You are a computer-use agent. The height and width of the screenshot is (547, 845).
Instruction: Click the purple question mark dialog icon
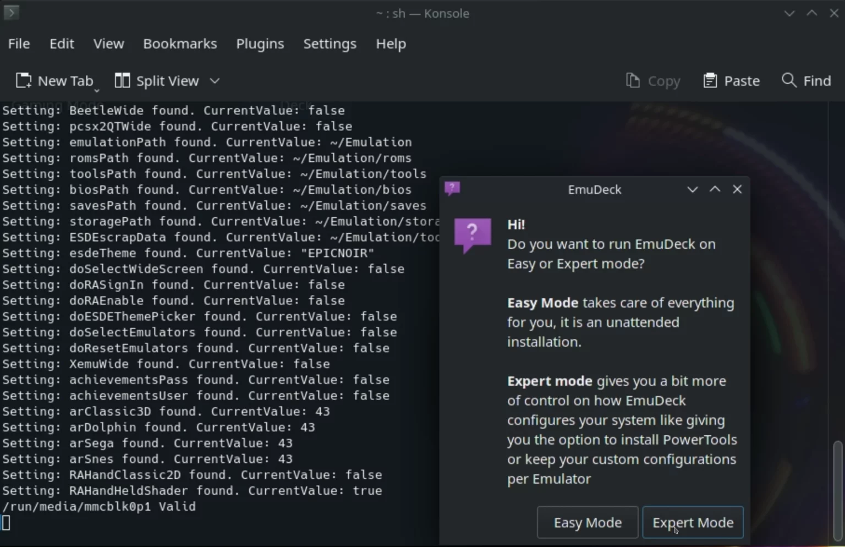click(473, 236)
